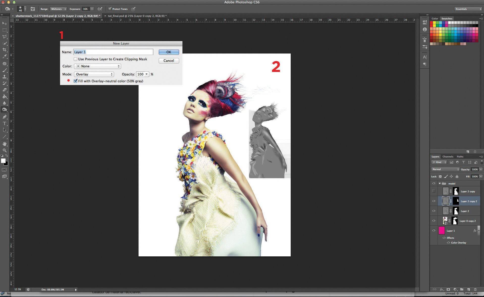Viewport: 484px width, 297px height.
Task: Switch to the Color panel tab
Action: click(x=435, y=19)
